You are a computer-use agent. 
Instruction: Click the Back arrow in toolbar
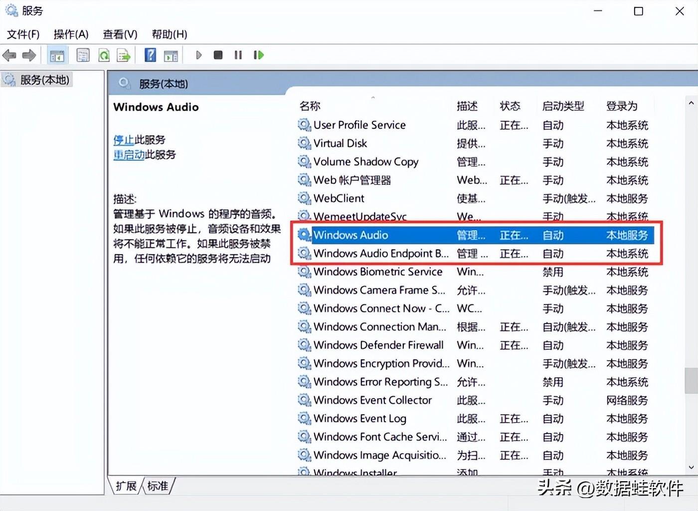click(x=9, y=55)
